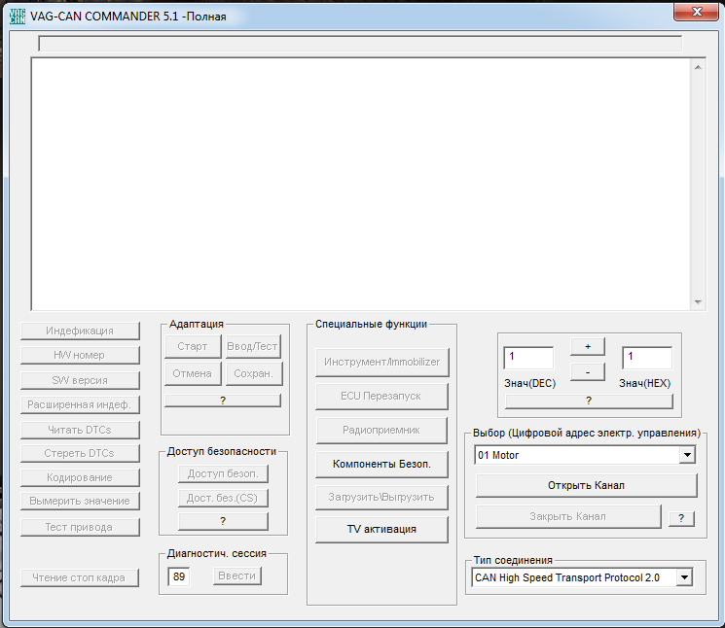Click the Индефикация button
Screen dimensions: 725x628
[80, 331]
